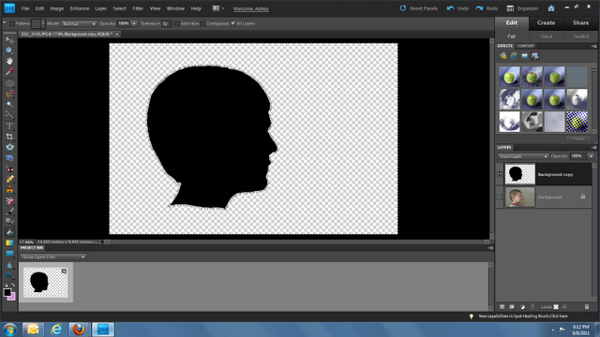Image resolution: width=600 pixels, height=337 pixels.
Task: Select the Eyedropper tool
Action: pos(9,72)
